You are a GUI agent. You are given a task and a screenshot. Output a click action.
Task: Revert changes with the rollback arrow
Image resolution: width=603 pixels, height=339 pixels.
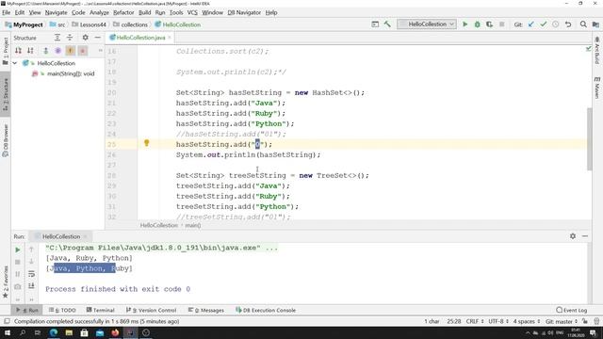click(568, 24)
